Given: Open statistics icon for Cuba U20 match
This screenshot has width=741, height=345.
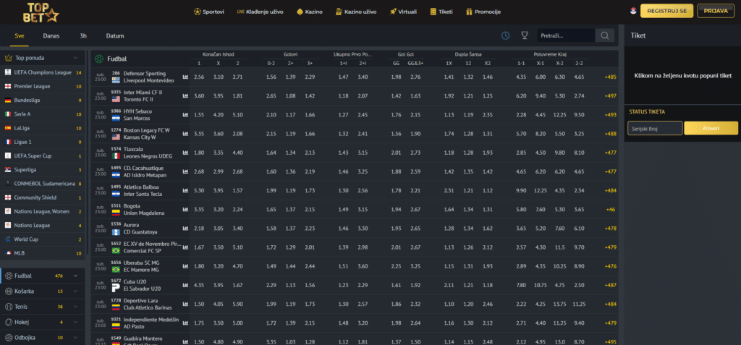Looking at the screenshot, I should [185, 285].
